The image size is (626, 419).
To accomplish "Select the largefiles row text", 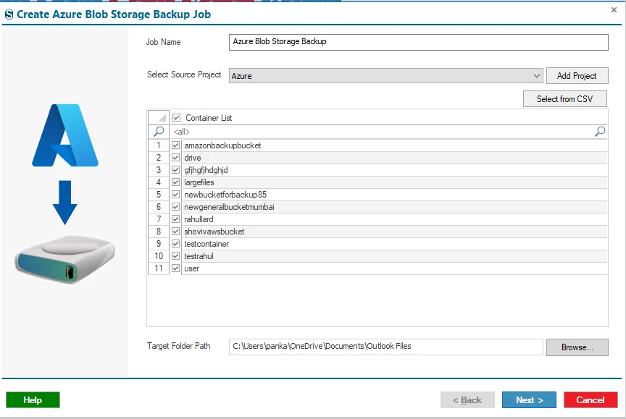I will click(x=199, y=182).
